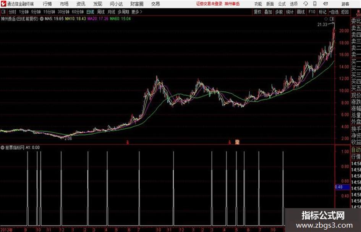This screenshot has width=361, height=232.
Task: Click the 叠加 overlay button
Action: (268, 12)
